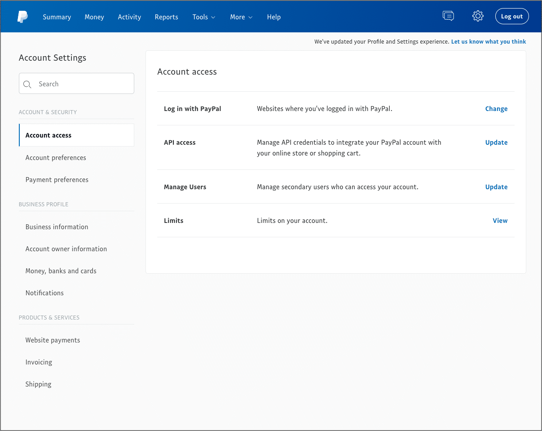Image resolution: width=542 pixels, height=431 pixels.
Task: Open Account owner information section
Action: click(66, 249)
